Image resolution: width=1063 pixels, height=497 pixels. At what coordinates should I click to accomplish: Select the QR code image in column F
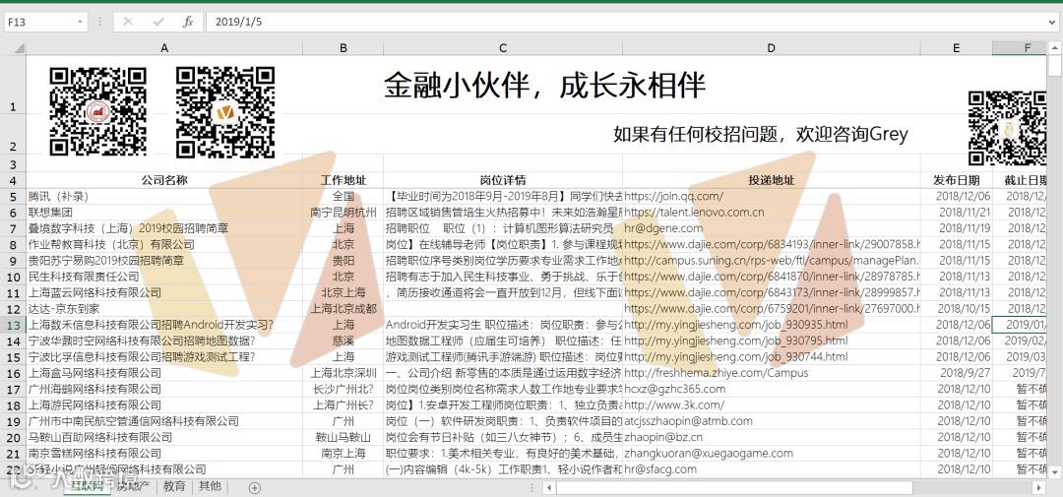click(1007, 129)
